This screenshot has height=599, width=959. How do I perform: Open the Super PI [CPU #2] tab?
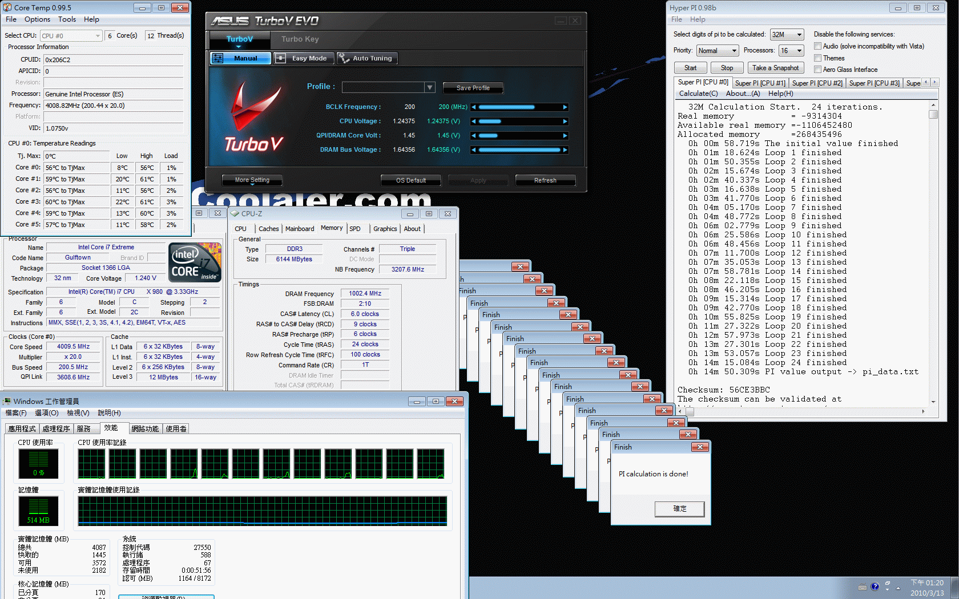tap(817, 83)
